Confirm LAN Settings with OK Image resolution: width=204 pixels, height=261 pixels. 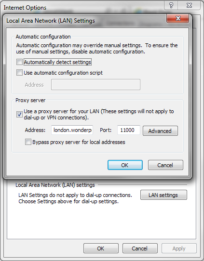coord(125,165)
